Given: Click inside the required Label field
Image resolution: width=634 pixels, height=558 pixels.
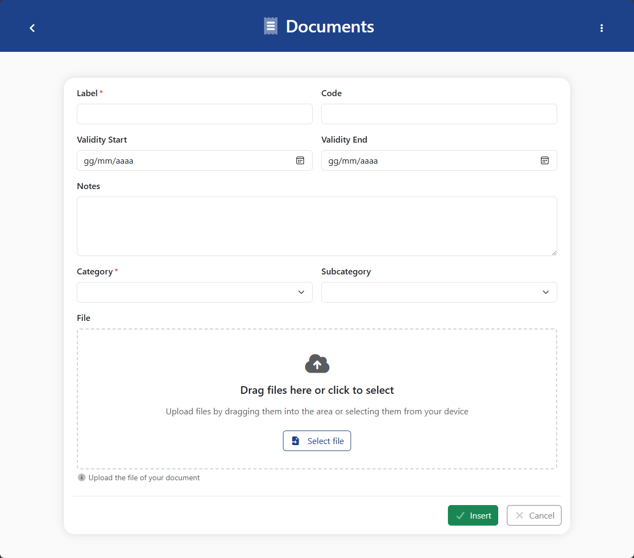Looking at the screenshot, I should (x=194, y=114).
